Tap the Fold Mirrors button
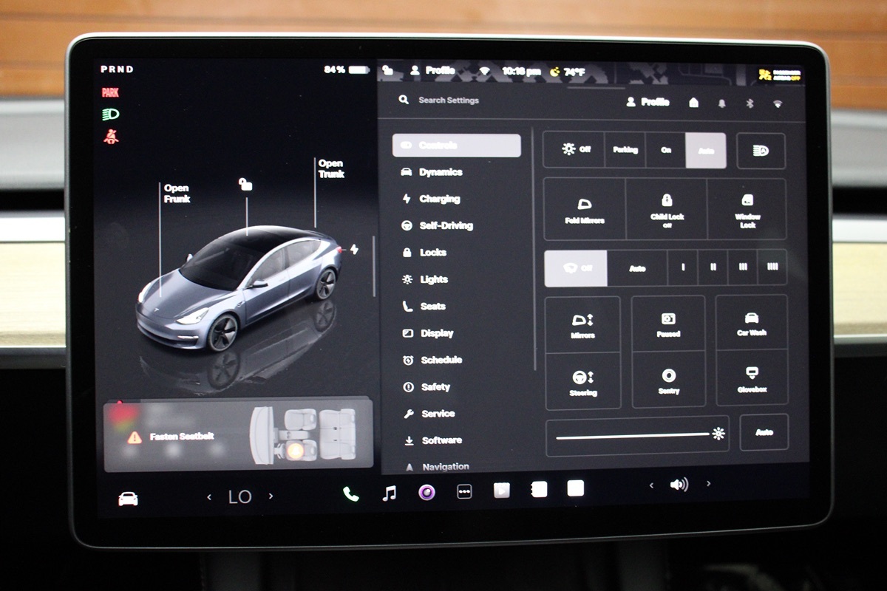Viewport: 887px width, 591px height. tap(585, 209)
